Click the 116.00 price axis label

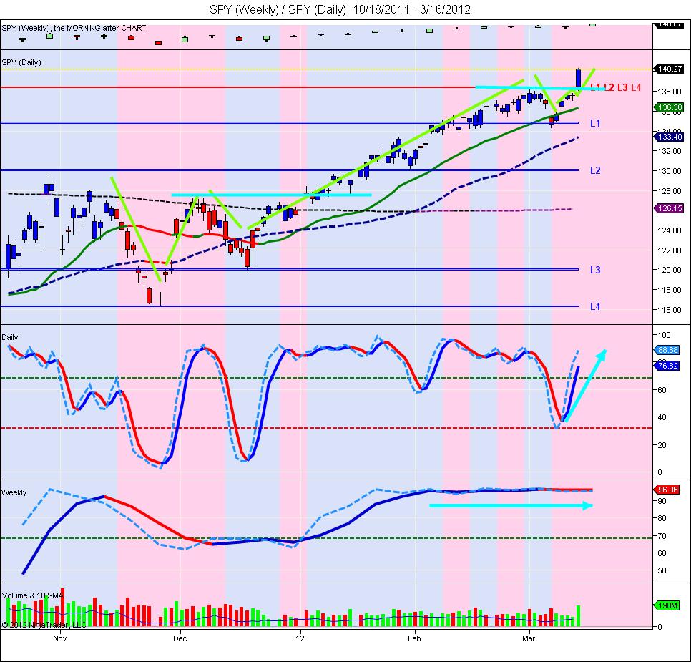(670, 310)
